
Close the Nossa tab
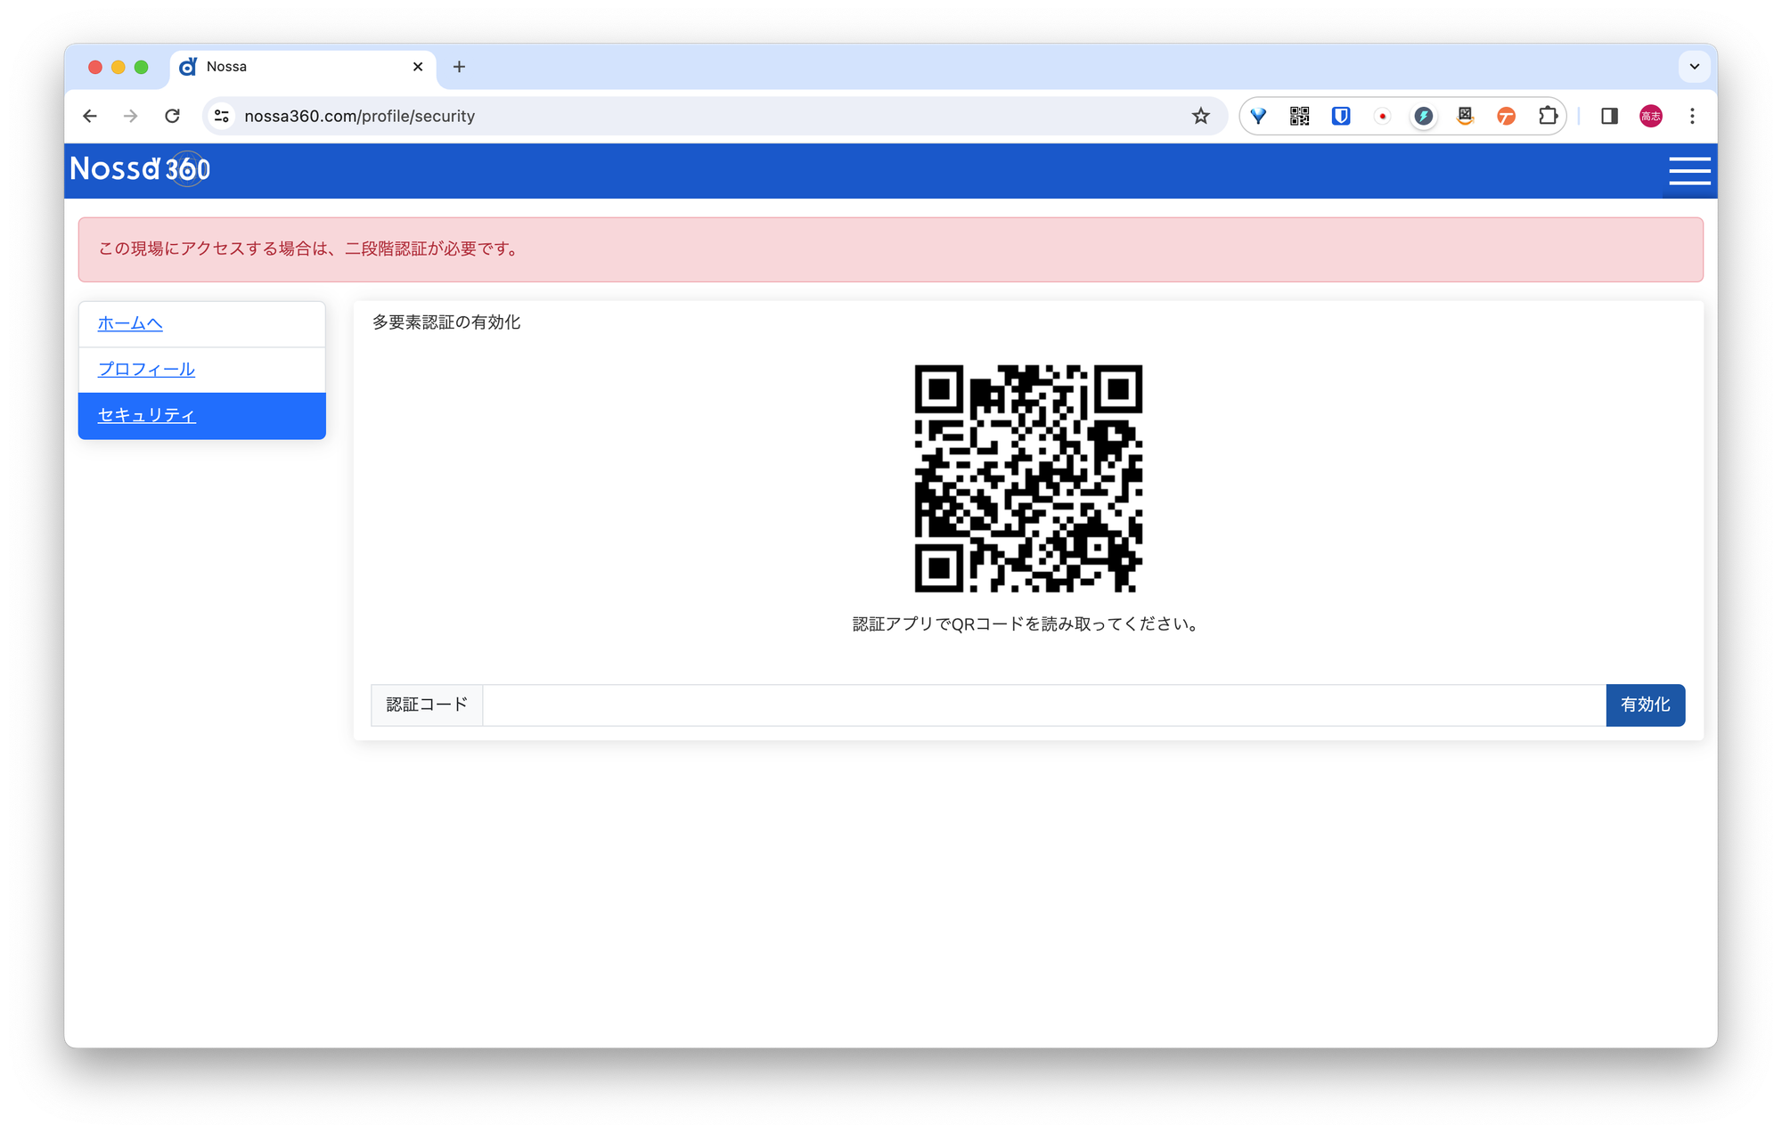point(418,67)
